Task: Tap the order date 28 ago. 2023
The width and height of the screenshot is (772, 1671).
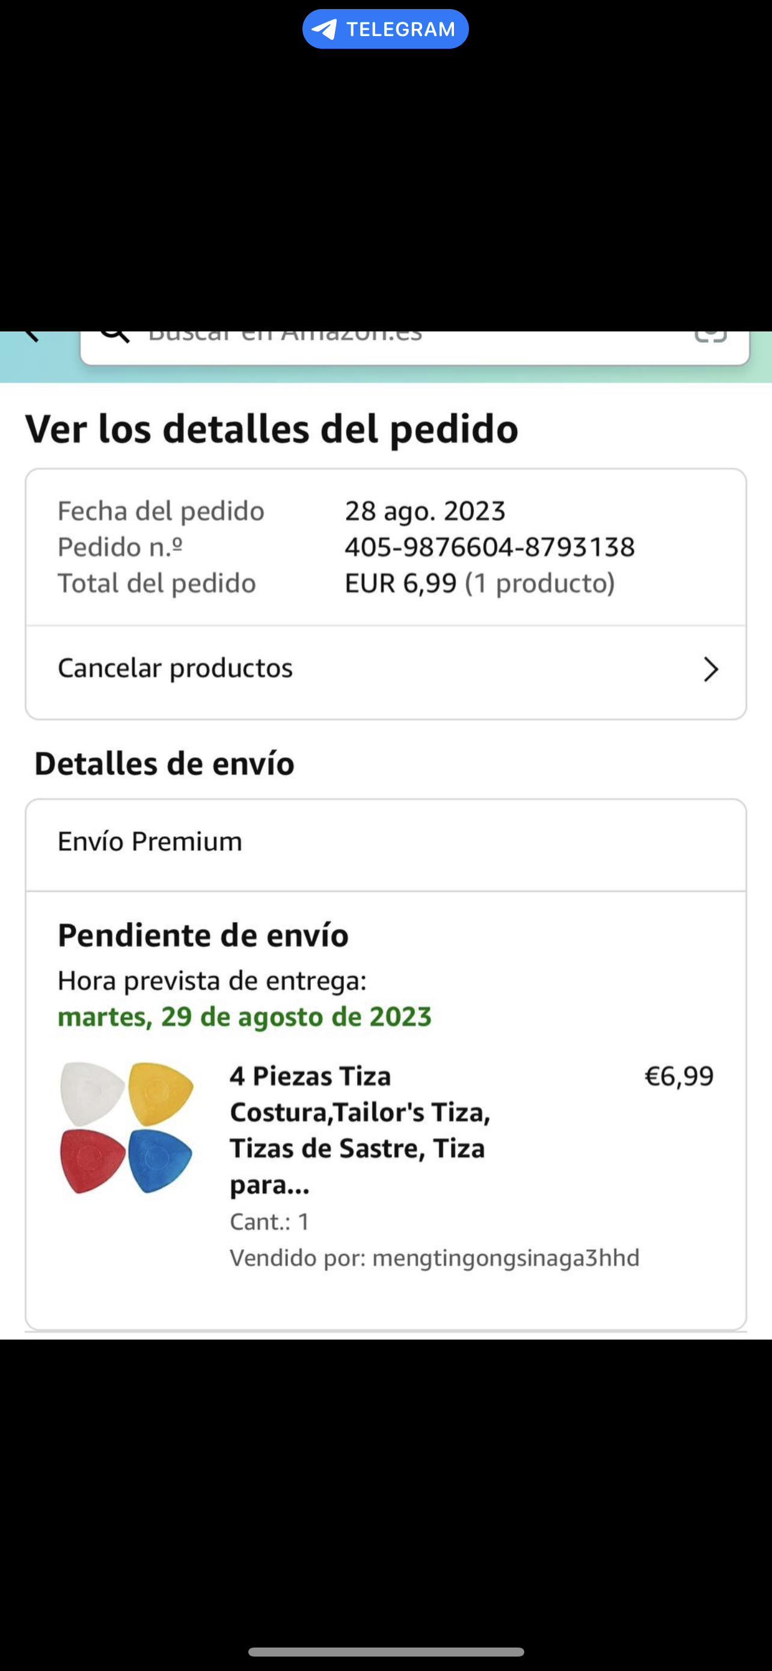Action: (x=424, y=511)
